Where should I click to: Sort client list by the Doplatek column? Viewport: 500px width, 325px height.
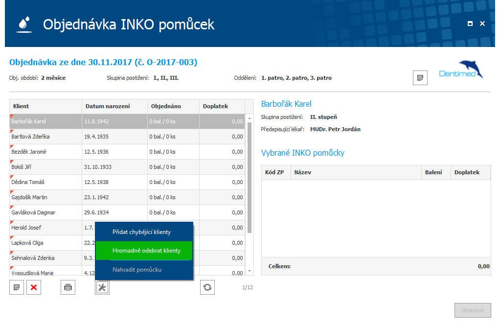click(x=222, y=106)
